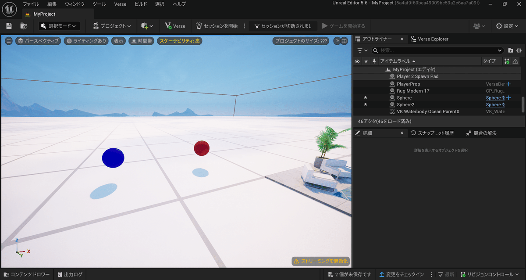Viewport: 526px width, 280px height.
Task: Open the 表示 show flags menu
Action: pos(118,41)
